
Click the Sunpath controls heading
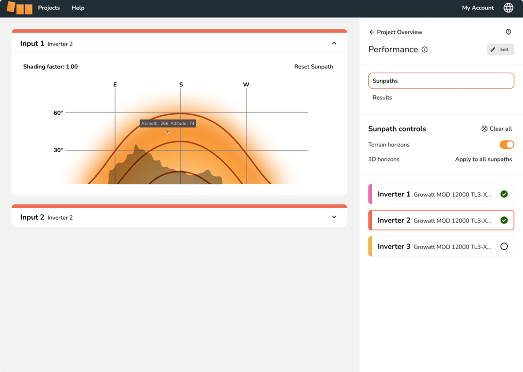(x=397, y=129)
